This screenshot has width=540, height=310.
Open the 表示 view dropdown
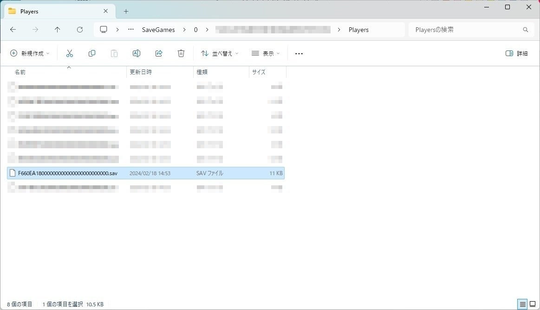(x=266, y=53)
